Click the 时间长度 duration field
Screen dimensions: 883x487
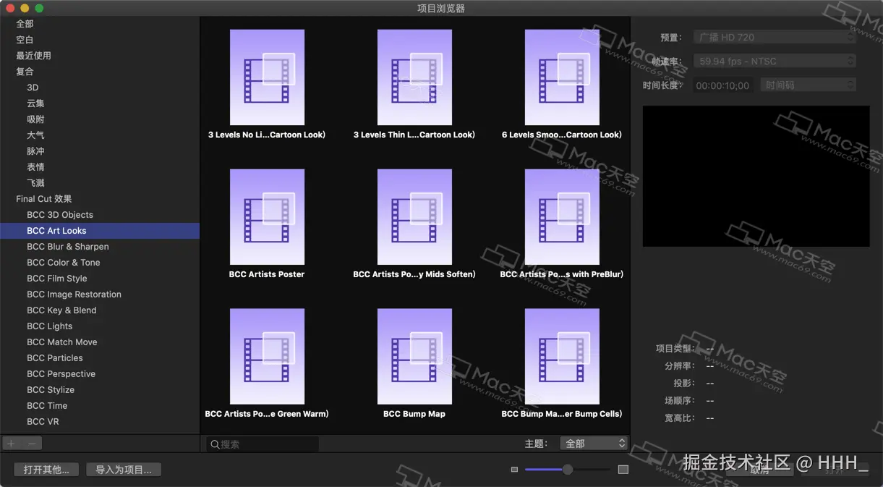click(x=722, y=85)
